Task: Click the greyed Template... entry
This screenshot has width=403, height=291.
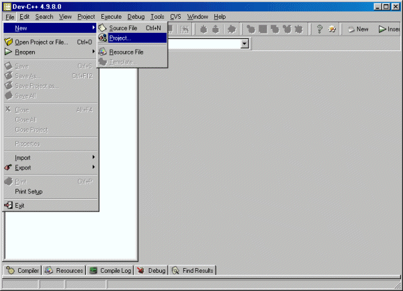Action: tap(132, 62)
